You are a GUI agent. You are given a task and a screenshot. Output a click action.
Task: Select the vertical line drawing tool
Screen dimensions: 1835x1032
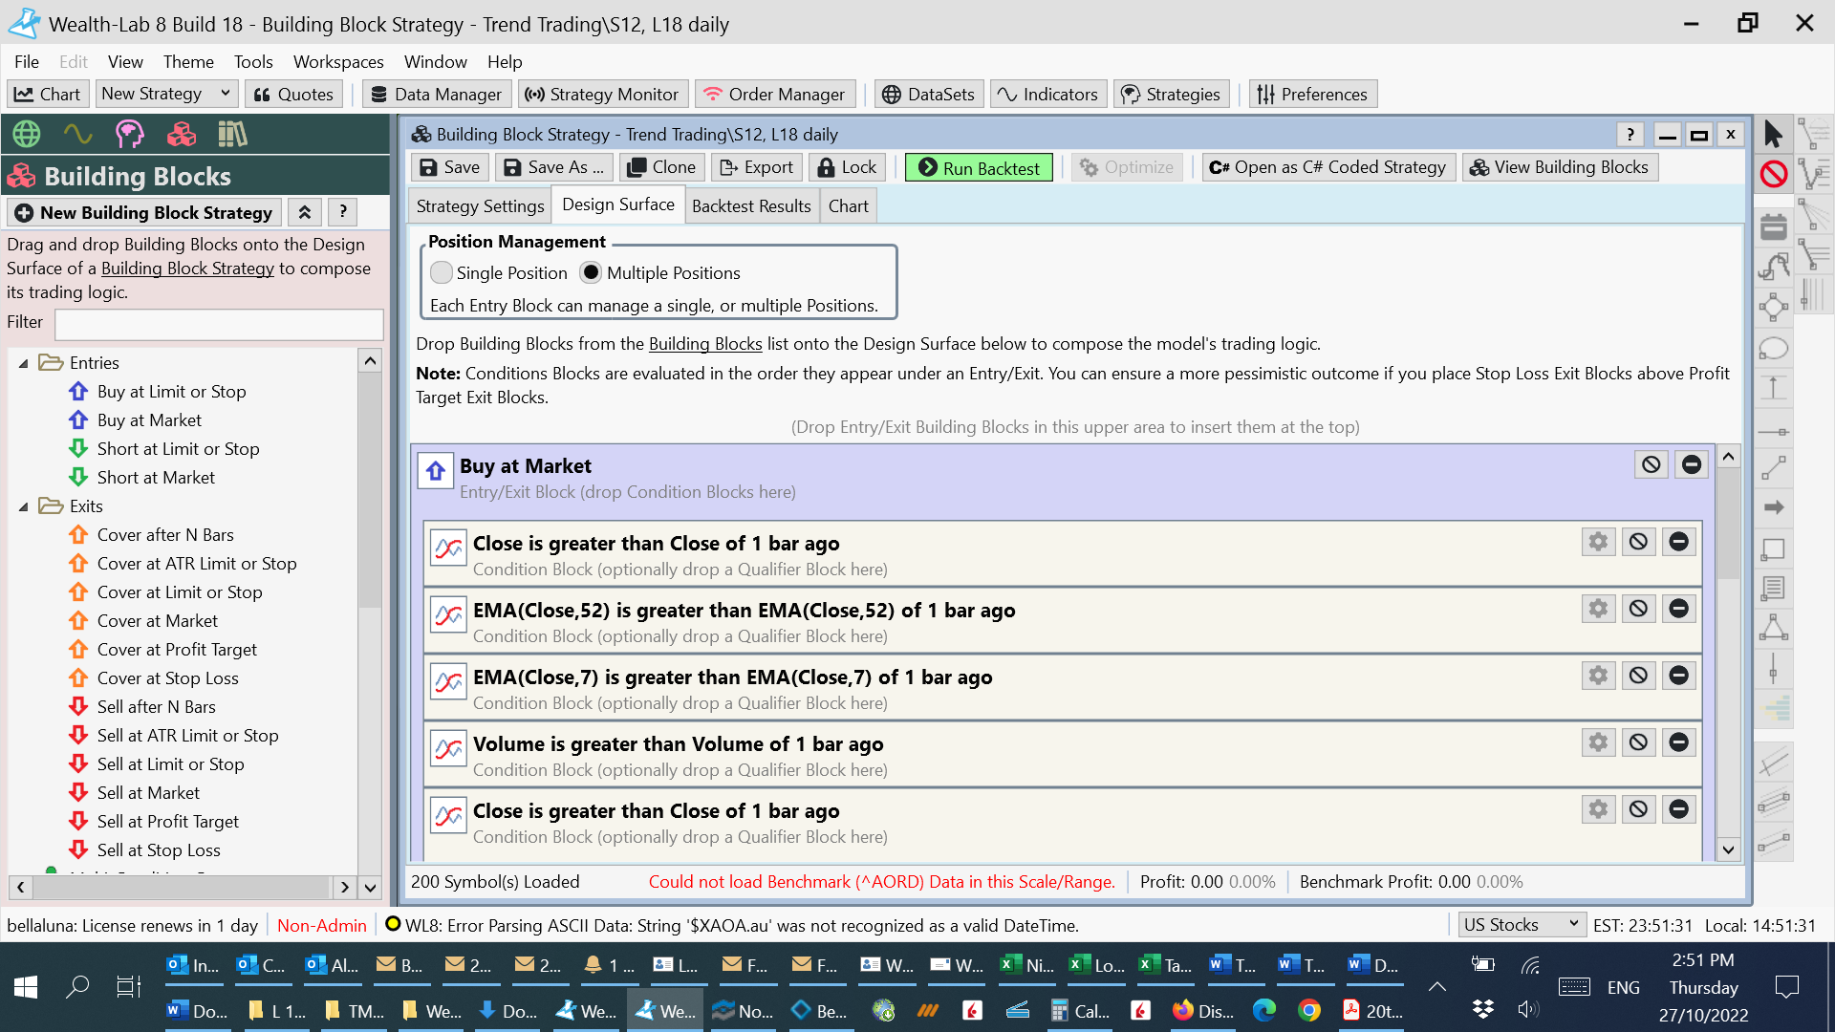pyautogui.click(x=1774, y=669)
